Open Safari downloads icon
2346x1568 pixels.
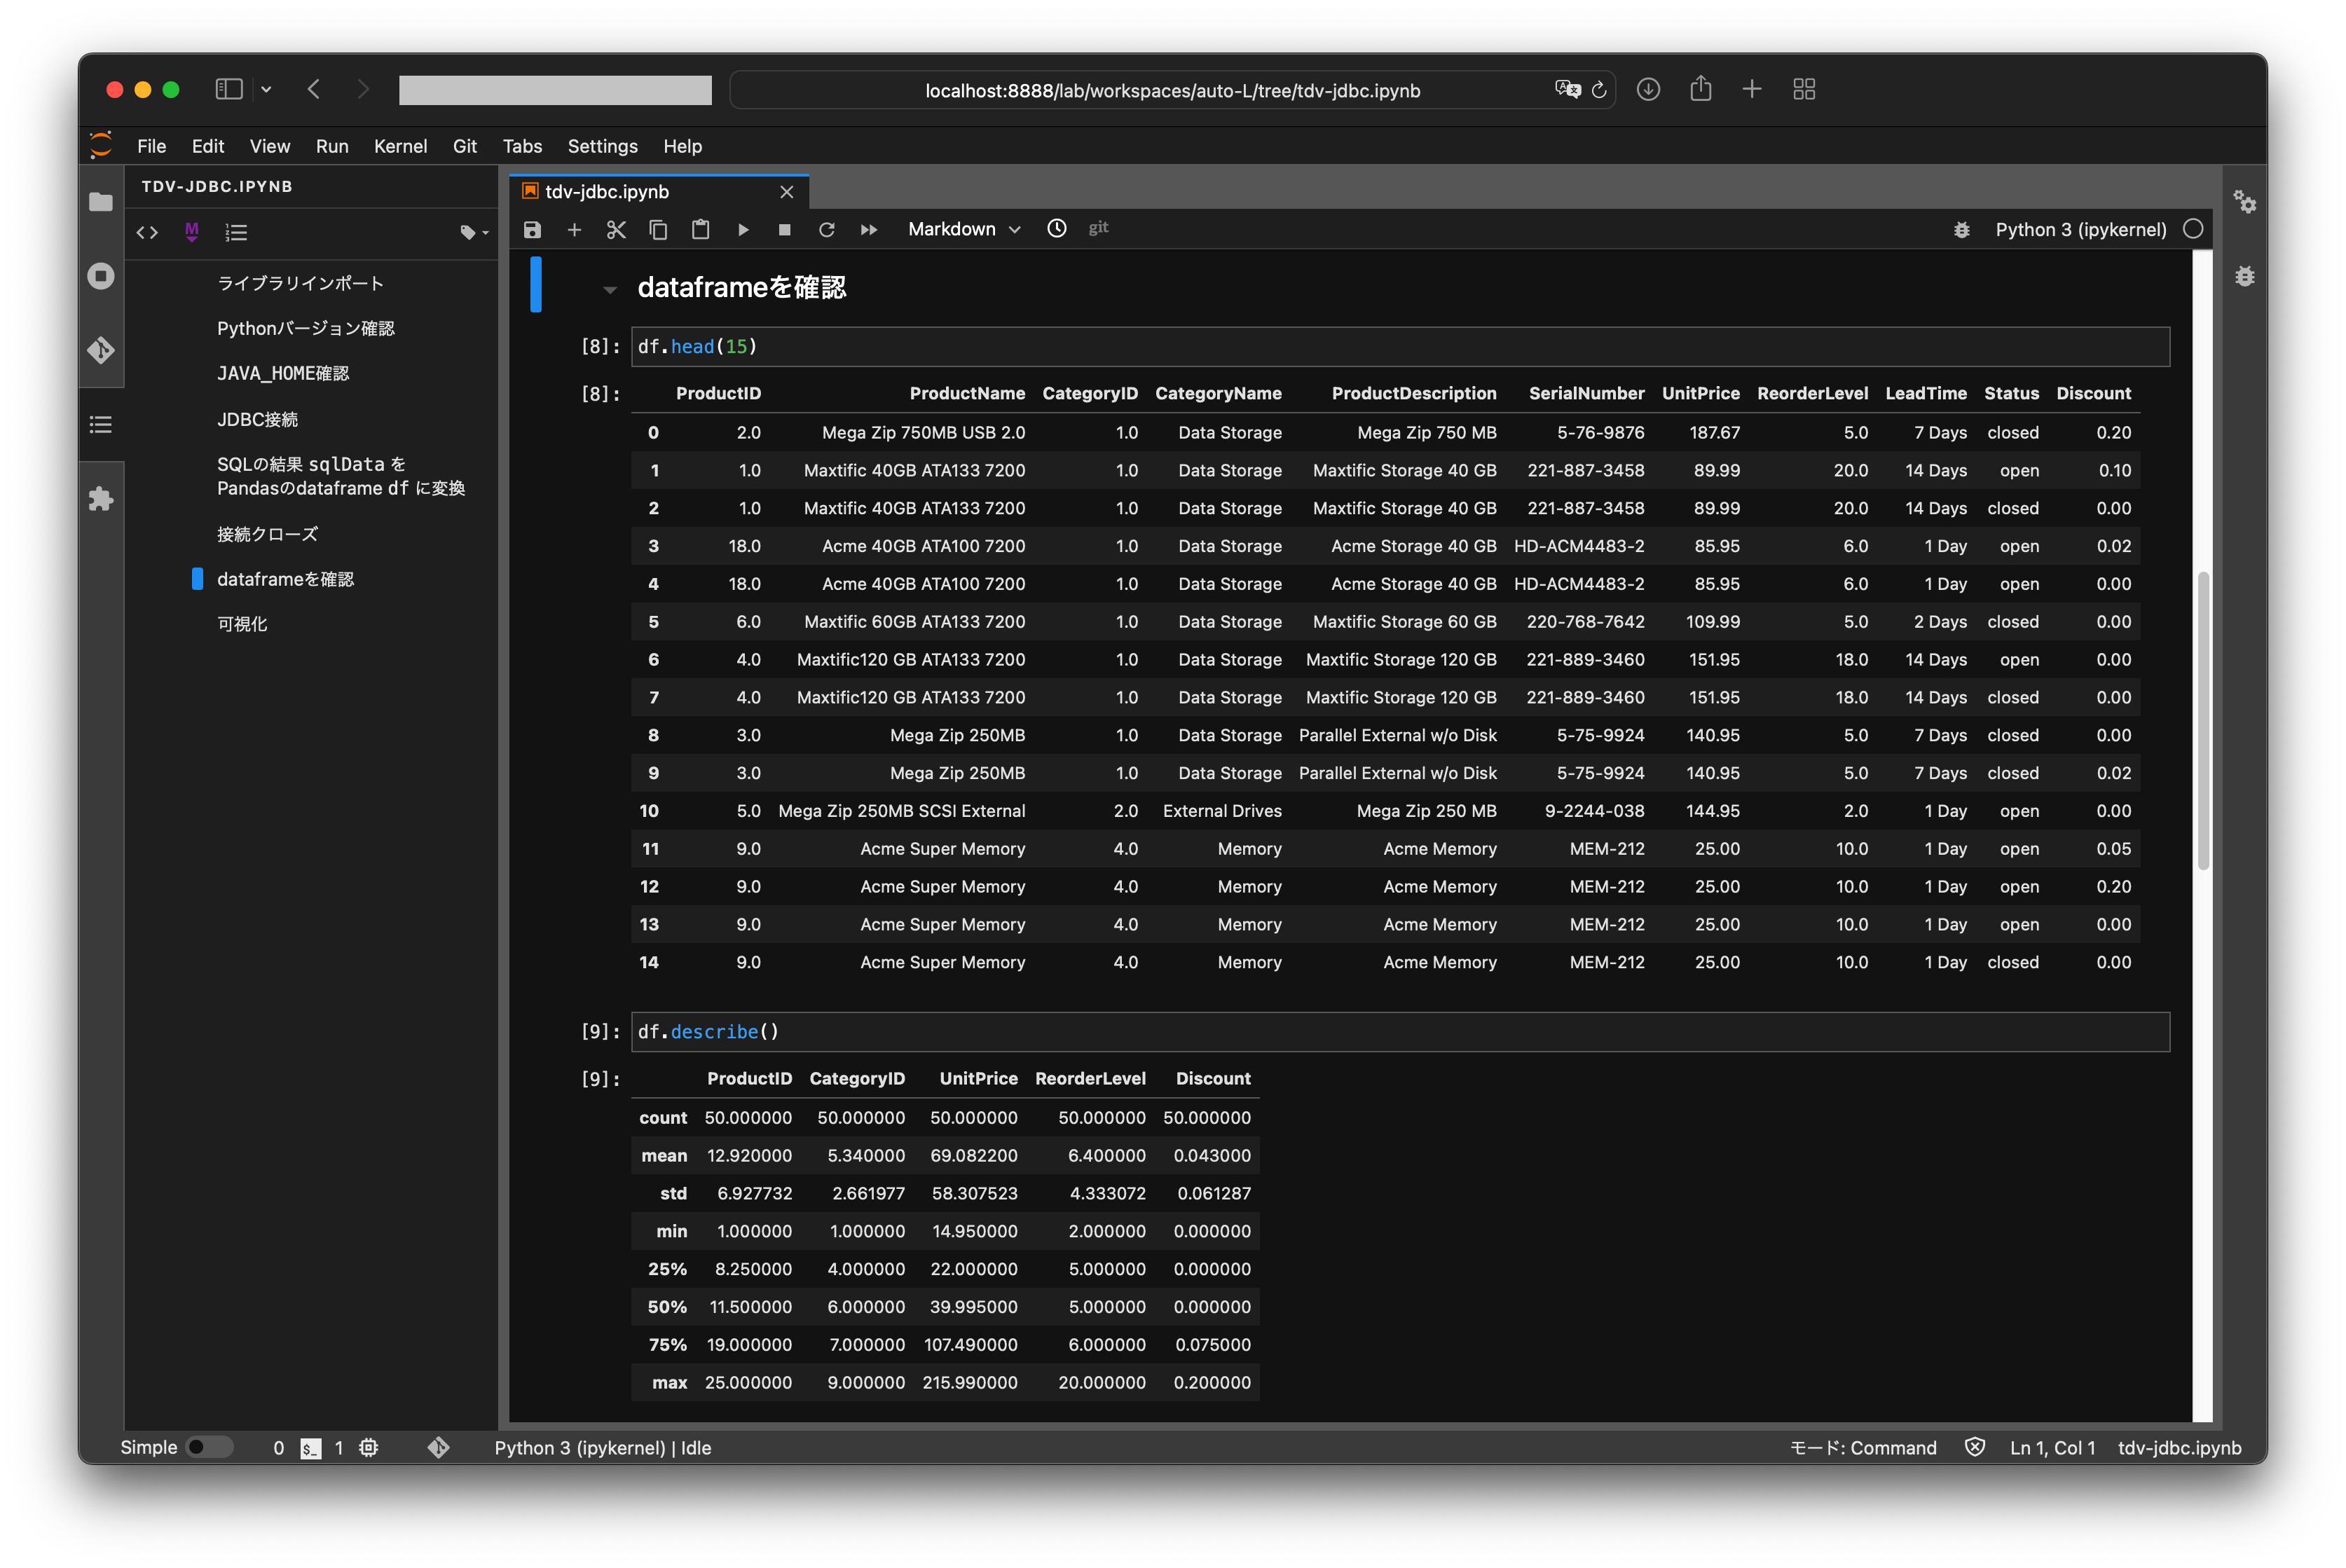click(x=1648, y=89)
